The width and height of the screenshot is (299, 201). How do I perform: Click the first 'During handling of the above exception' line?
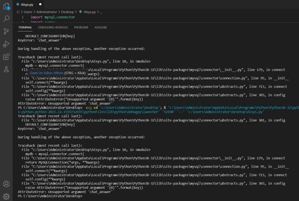click(81, 49)
